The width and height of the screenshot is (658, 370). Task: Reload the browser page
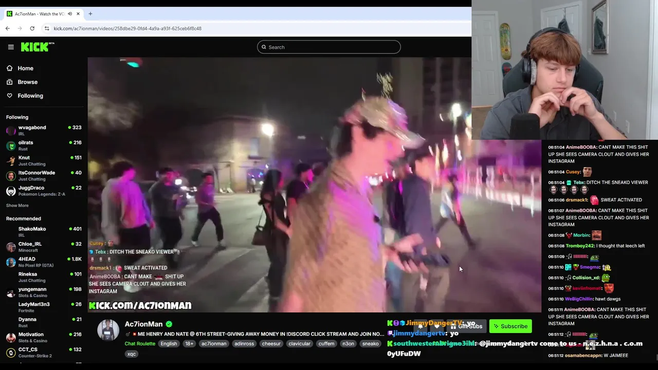coord(32,28)
